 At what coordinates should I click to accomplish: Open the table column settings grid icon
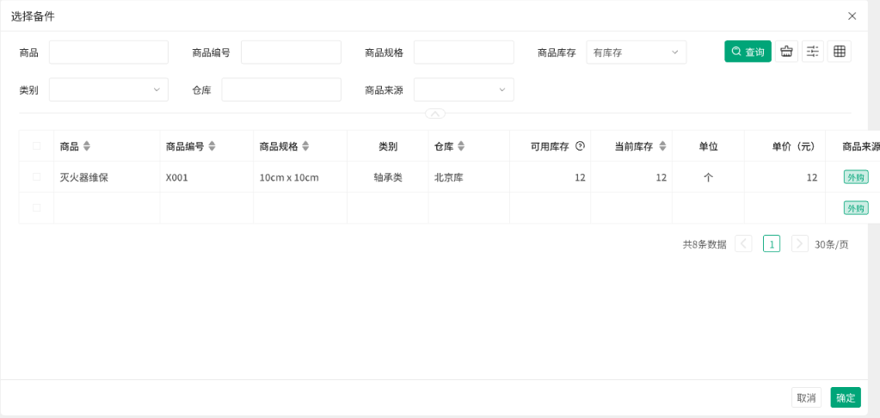(x=840, y=52)
